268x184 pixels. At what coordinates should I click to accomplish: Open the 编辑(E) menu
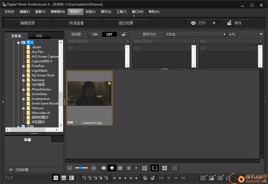pos(25,12)
